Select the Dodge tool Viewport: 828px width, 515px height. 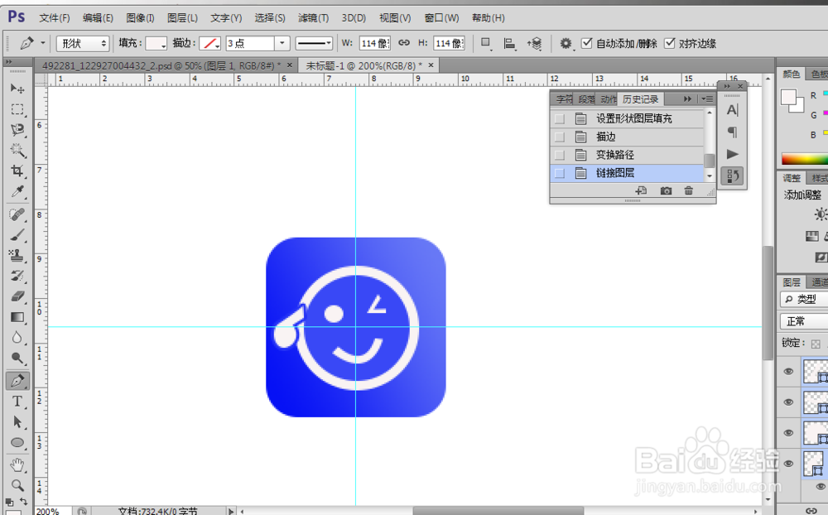point(17,359)
